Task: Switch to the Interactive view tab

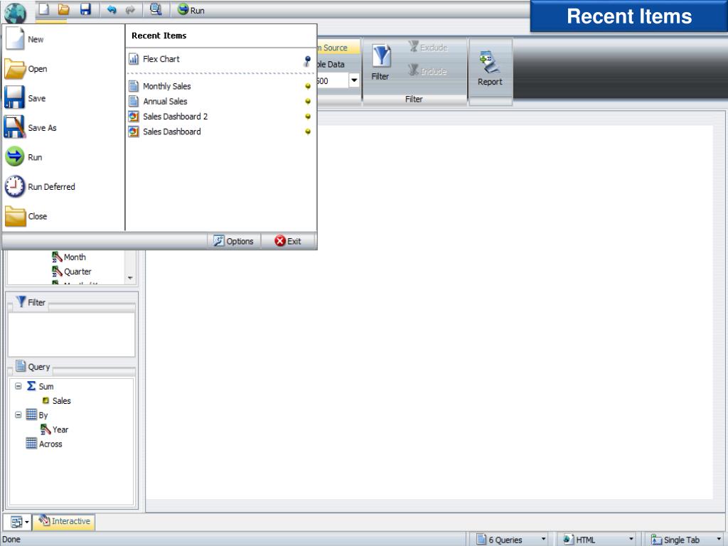Action: (65, 521)
